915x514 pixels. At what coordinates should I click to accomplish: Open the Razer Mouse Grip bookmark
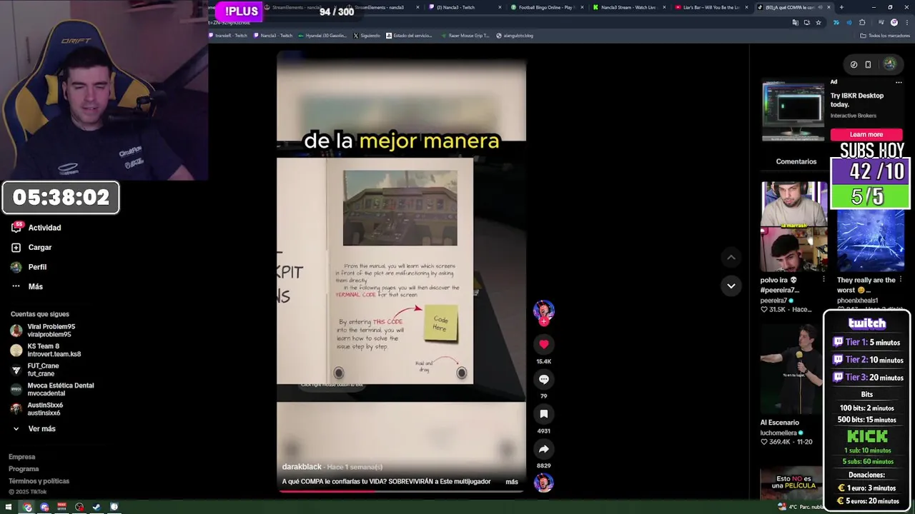tap(465, 36)
